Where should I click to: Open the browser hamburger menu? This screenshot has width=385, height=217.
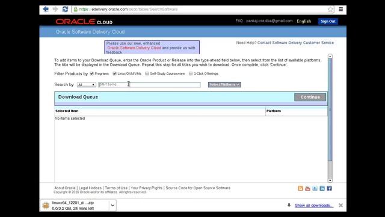tap(341, 9)
